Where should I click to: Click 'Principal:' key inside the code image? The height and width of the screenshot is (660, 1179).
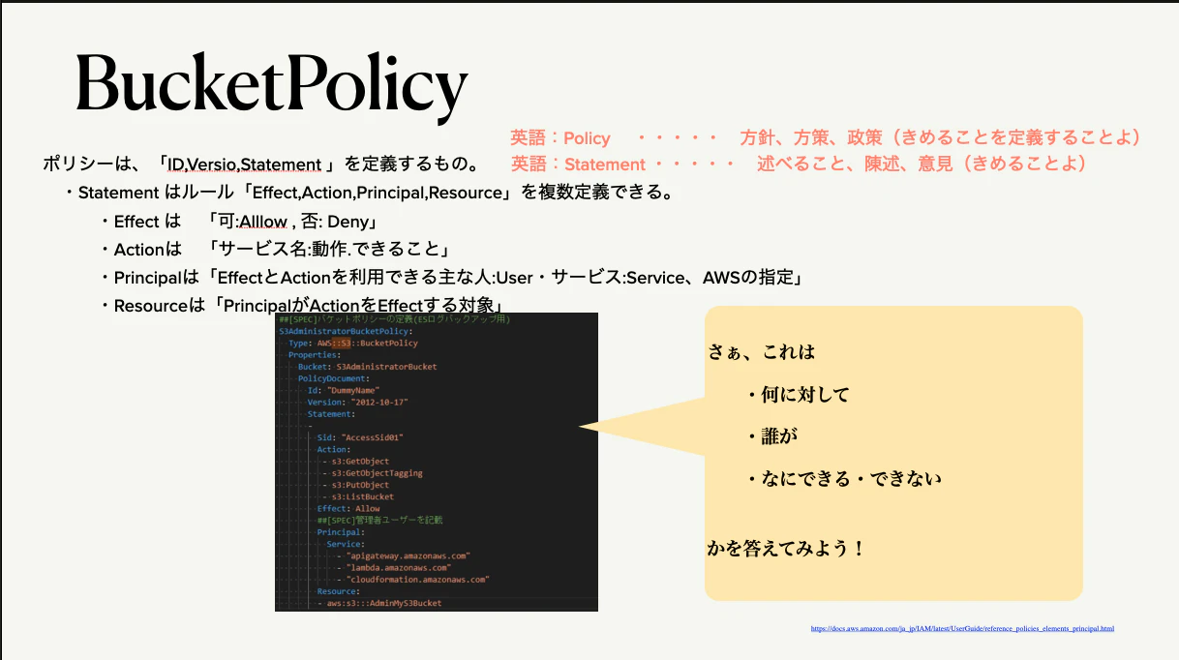pyautogui.click(x=341, y=532)
